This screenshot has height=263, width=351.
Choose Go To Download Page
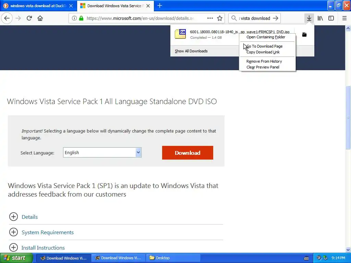pos(267,46)
